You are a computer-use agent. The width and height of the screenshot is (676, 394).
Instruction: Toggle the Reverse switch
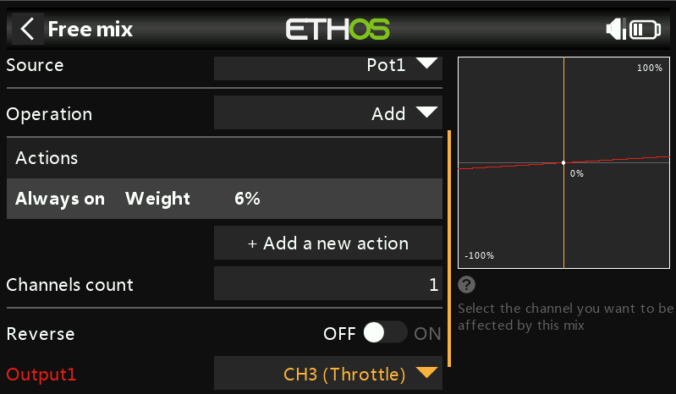[x=386, y=333]
